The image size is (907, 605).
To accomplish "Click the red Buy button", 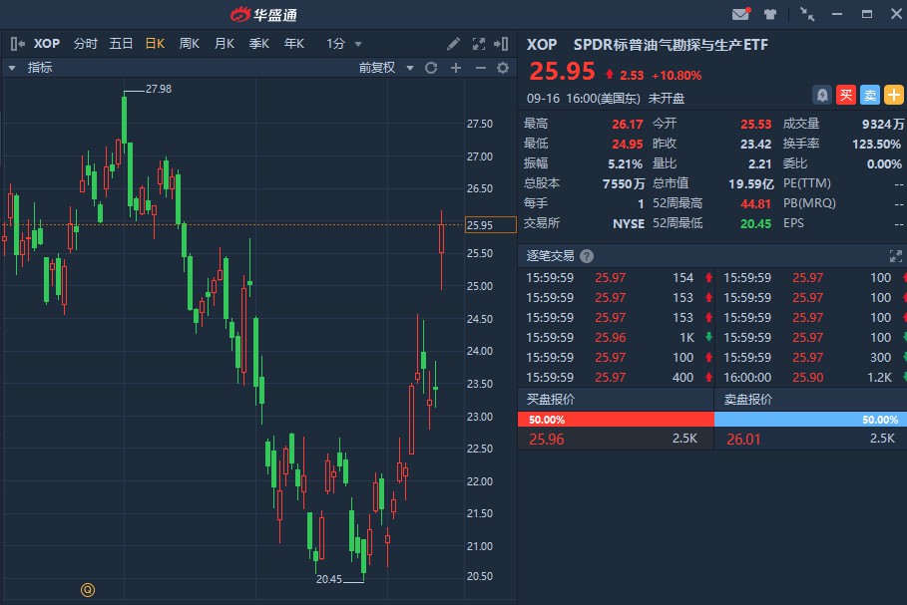I will point(846,95).
